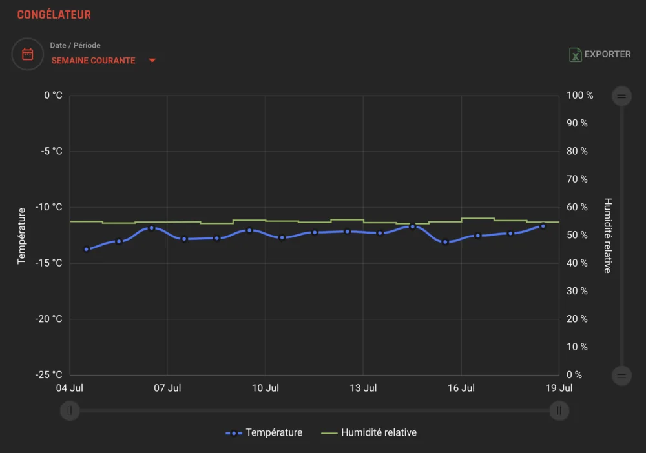Click the -20 °C axis label
Viewport: 646px width, 453px height.
[48, 319]
